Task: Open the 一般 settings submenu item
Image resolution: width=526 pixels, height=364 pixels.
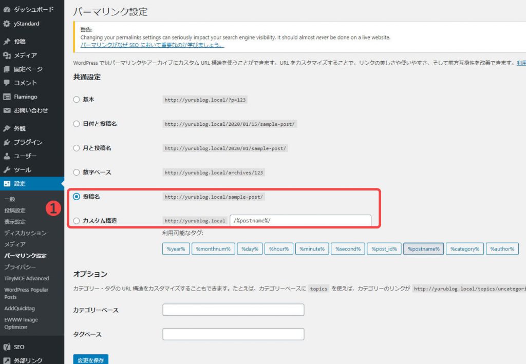Action: point(10,199)
